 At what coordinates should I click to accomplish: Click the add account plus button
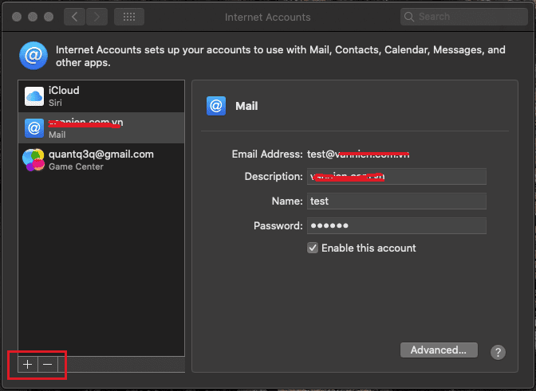tap(28, 365)
